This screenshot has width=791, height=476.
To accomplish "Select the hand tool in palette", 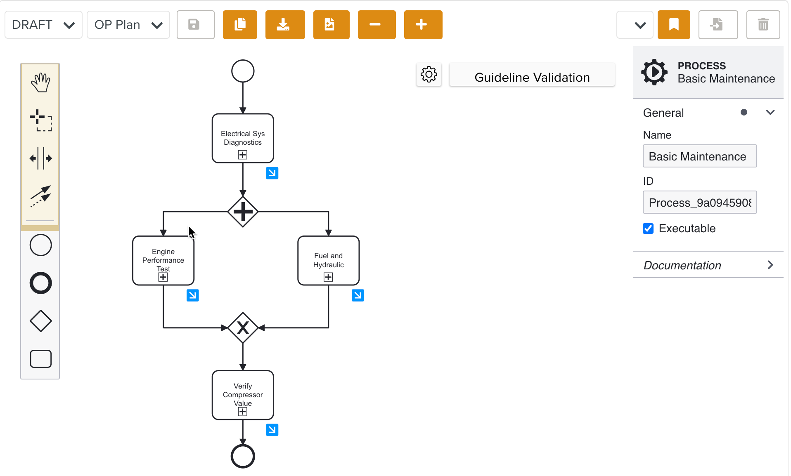I will (x=40, y=83).
